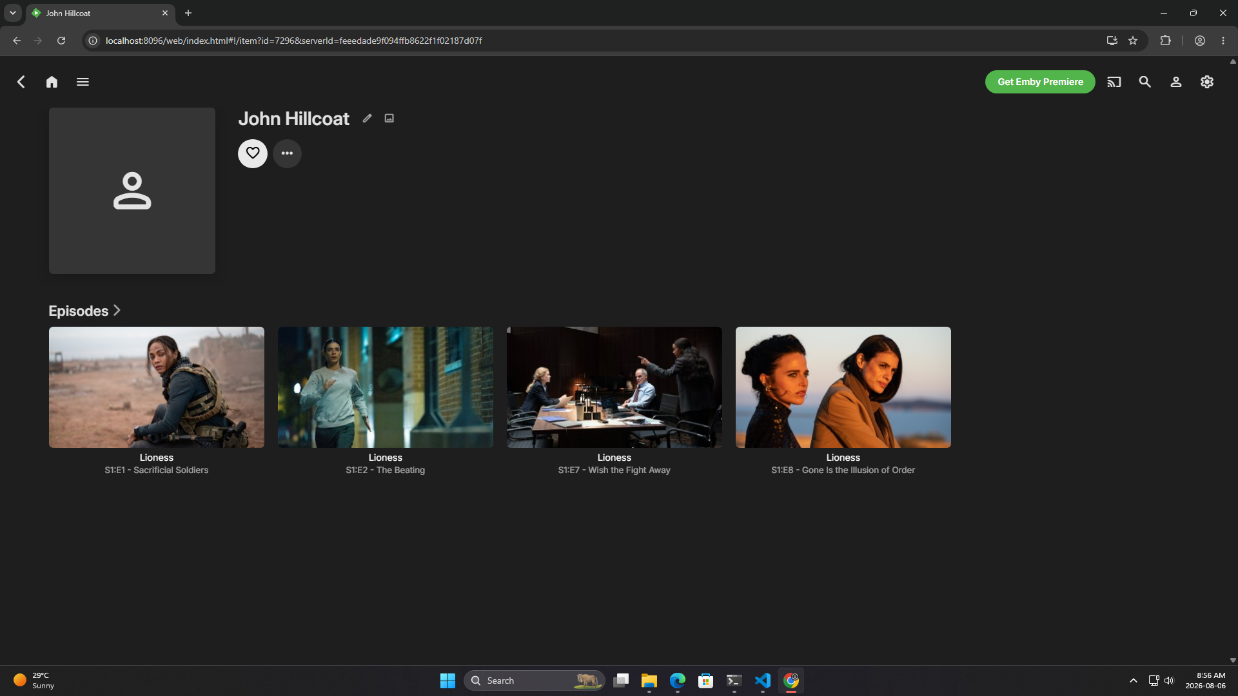The width and height of the screenshot is (1238, 696).
Task: Open the Emby home screen
Action: pyautogui.click(x=52, y=82)
